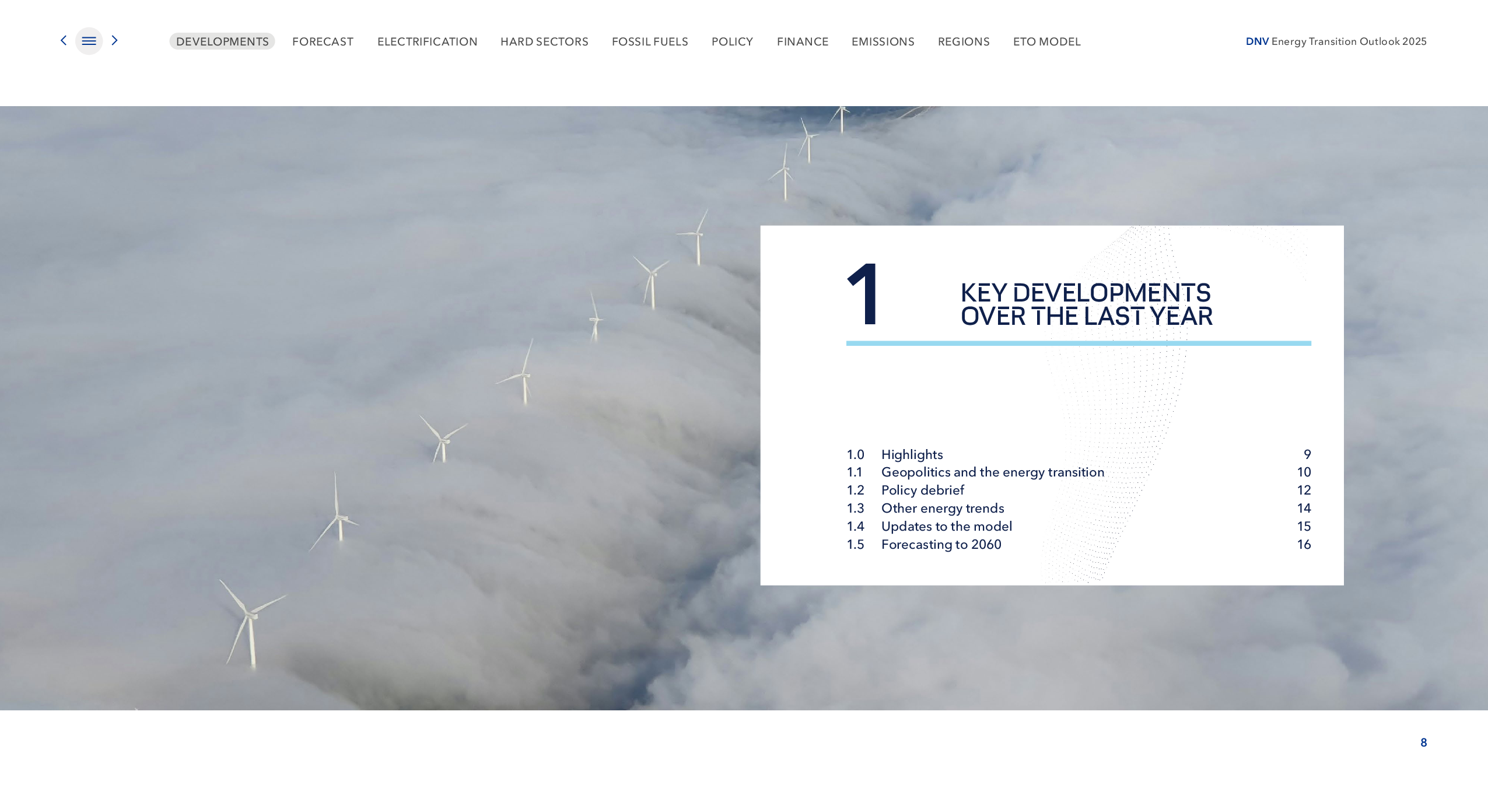Viewport: 1488px width, 785px height.
Task: Jump to HARD SECTORS chapter
Action: pos(544,41)
